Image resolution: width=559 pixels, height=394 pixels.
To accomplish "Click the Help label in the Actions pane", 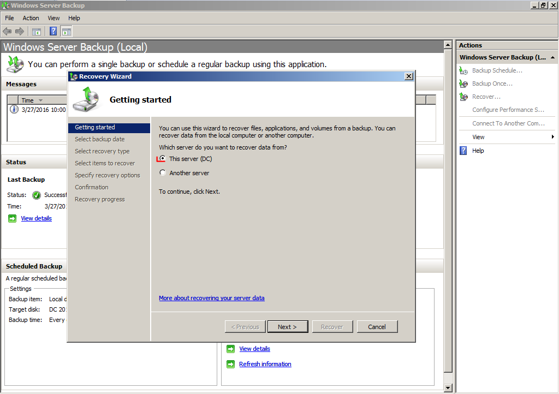I will point(478,151).
